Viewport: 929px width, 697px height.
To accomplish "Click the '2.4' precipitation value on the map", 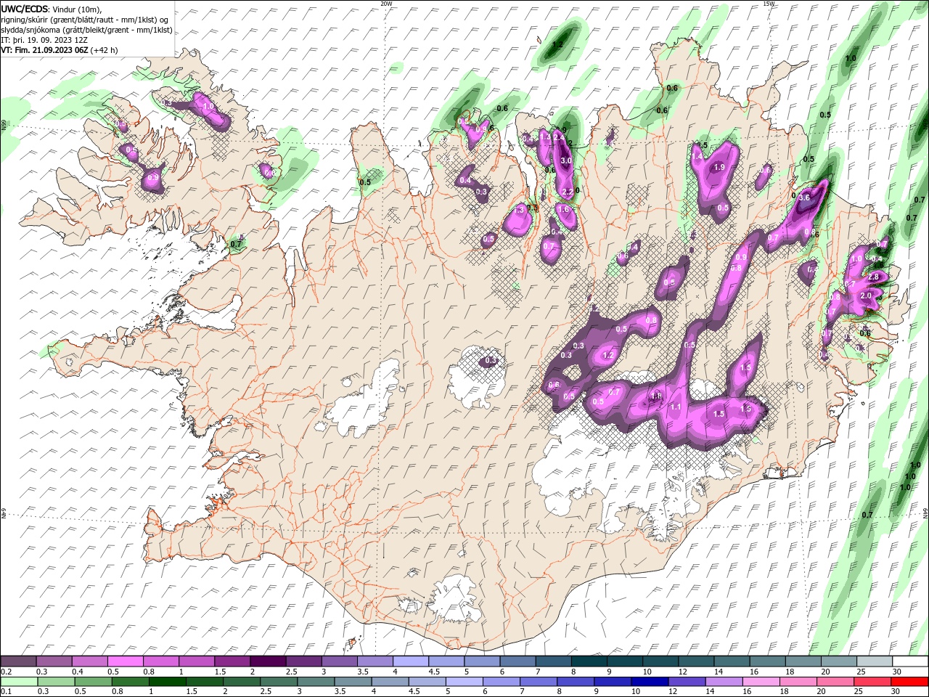I will [x=558, y=136].
